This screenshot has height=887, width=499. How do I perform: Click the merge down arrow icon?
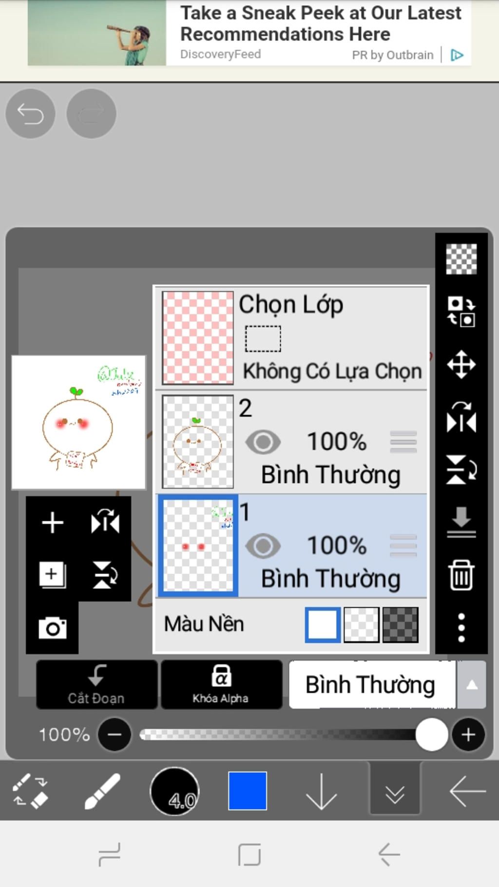pyautogui.click(x=461, y=522)
